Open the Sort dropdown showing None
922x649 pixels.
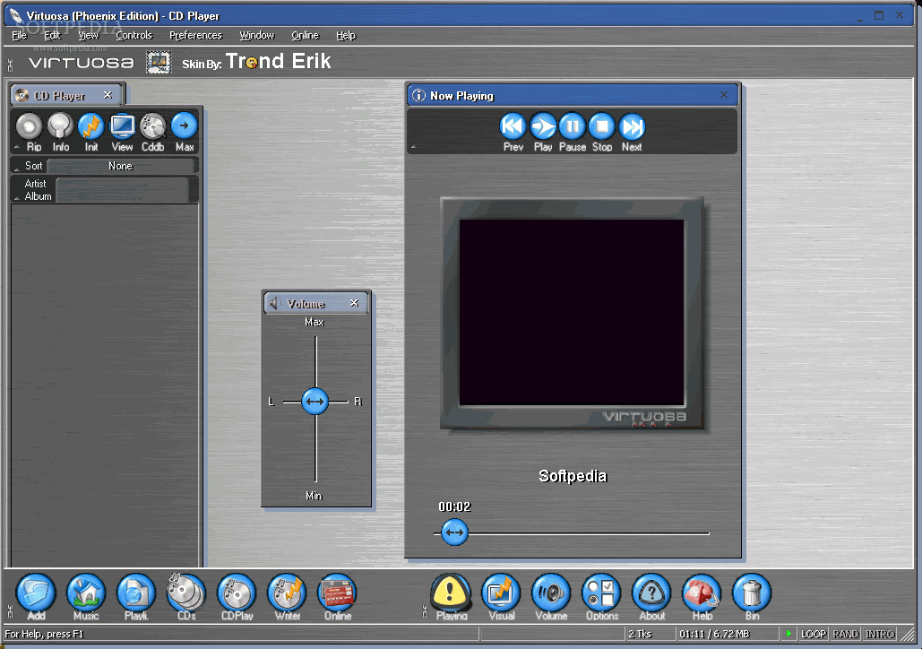click(x=121, y=166)
